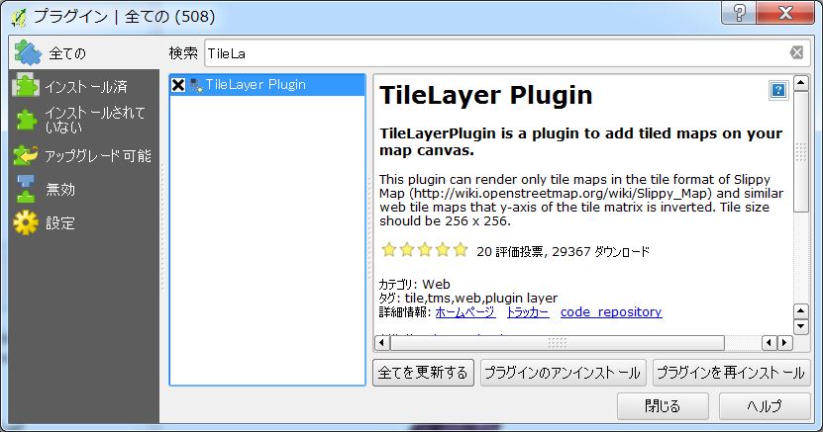
Task: Open the アップグレード可能 upgradeable icon
Action: 26,155
